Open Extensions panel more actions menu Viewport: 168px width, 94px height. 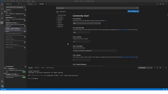24,4
